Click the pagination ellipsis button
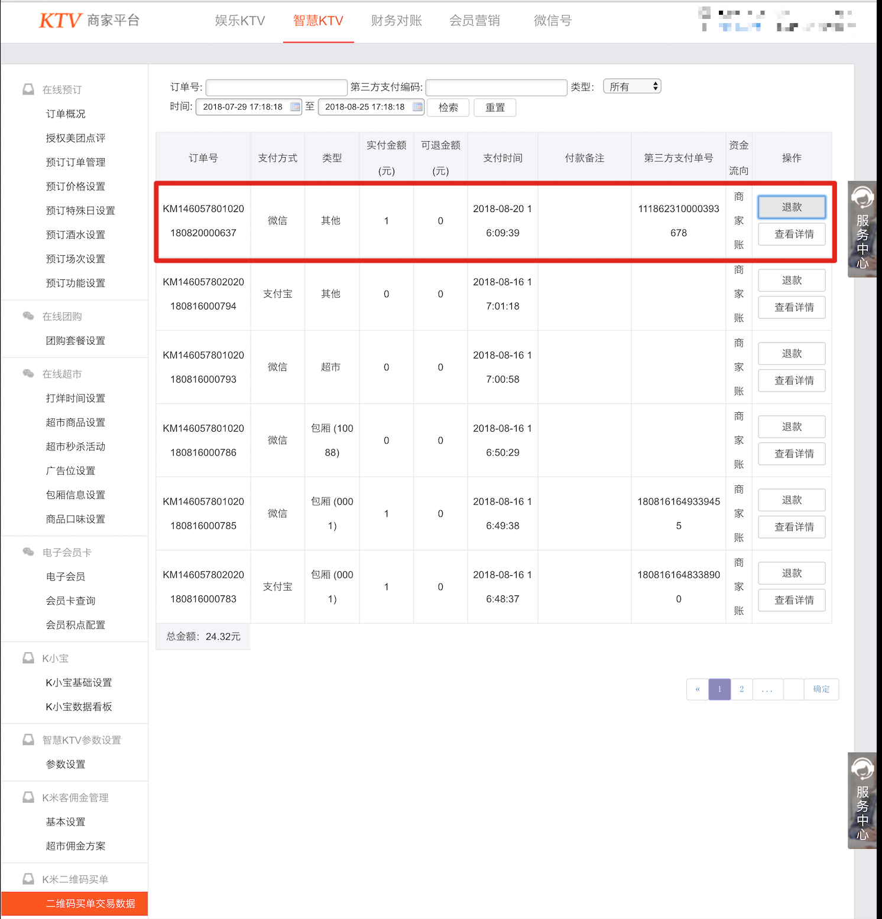 pyautogui.click(x=767, y=689)
